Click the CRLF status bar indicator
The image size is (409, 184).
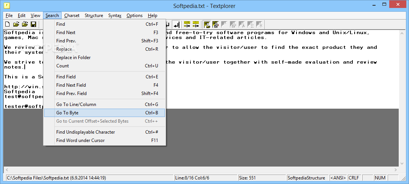click(354, 178)
